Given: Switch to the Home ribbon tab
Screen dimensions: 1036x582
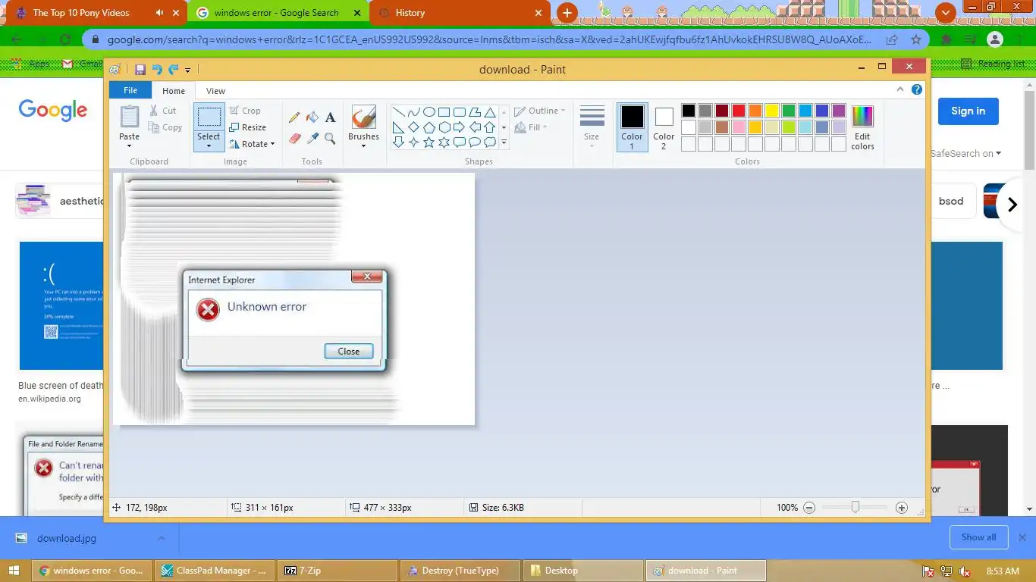Looking at the screenshot, I should (174, 91).
